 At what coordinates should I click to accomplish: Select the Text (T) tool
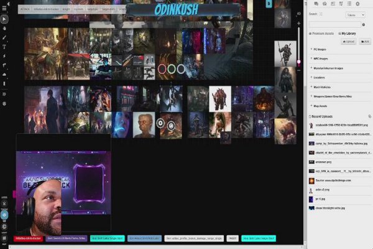pos(4,47)
